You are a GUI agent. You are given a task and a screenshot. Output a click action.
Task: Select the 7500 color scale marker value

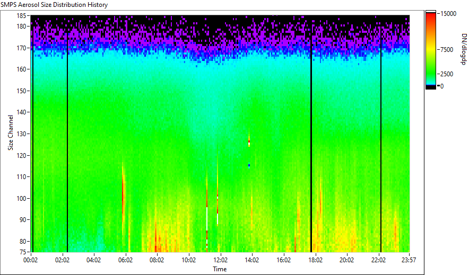click(x=447, y=50)
